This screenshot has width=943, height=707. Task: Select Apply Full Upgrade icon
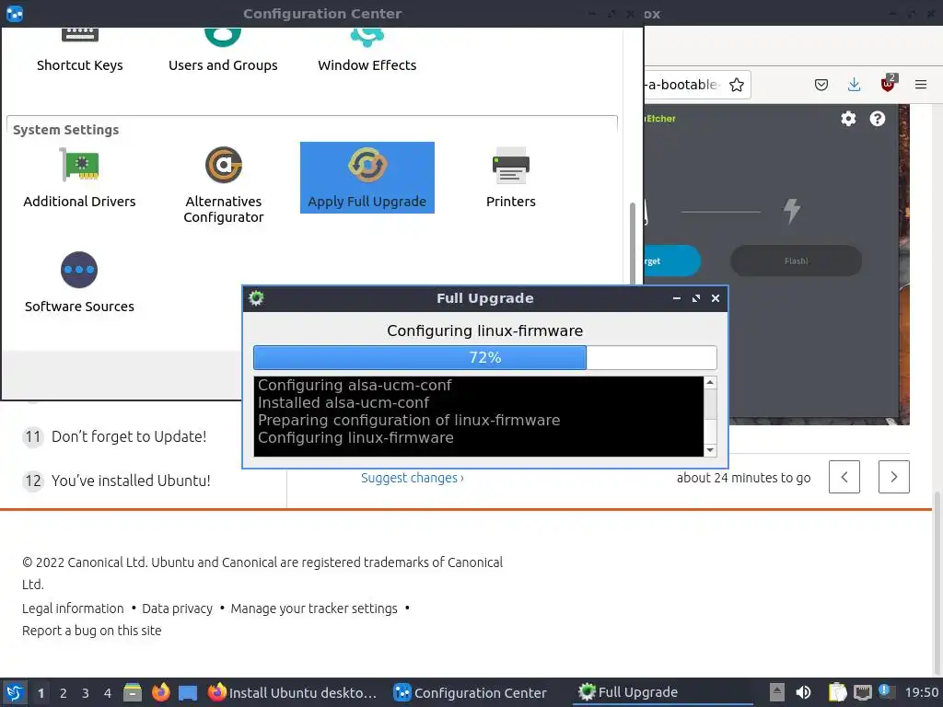click(367, 178)
